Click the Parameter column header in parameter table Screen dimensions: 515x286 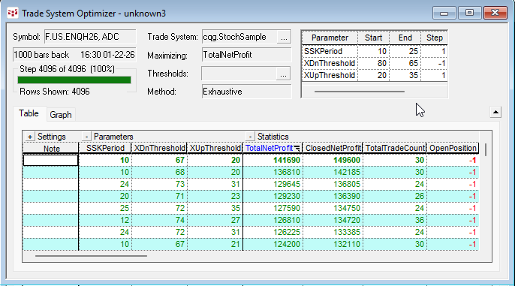click(x=330, y=38)
